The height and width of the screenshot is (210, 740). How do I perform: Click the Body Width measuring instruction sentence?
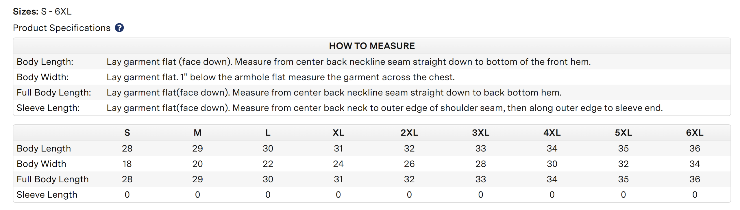pyautogui.click(x=280, y=77)
